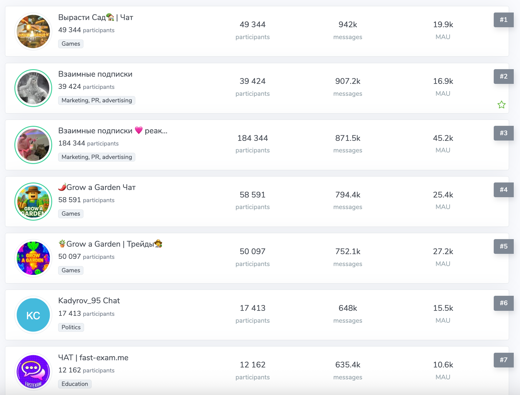Click the green star favorite icon
The height and width of the screenshot is (395, 520).
501,105
